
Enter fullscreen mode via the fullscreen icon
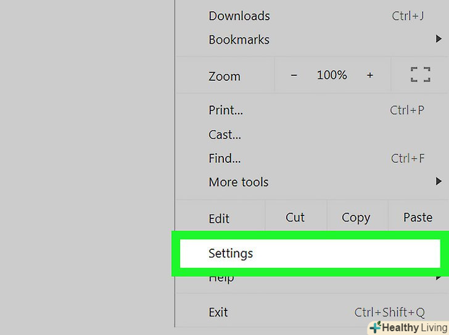pos(420,75)
